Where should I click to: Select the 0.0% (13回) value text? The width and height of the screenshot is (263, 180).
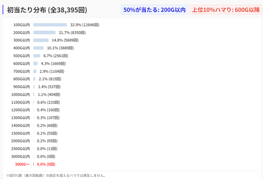click(47, 149)
